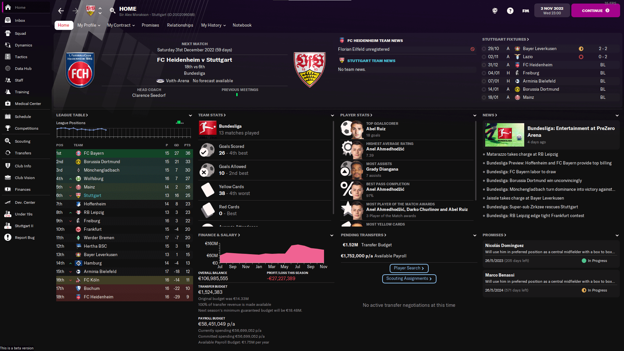624x351 pixels.
Task: Go back with the left arrow
Action: (61, 11)
